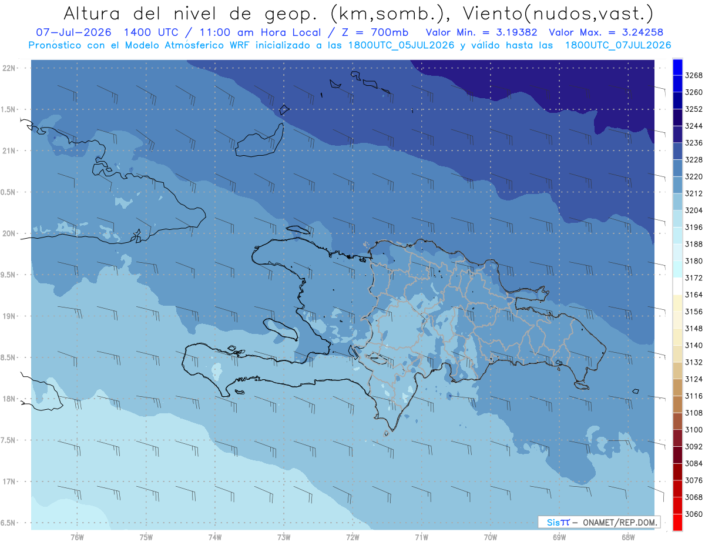Screen dimensions: 705x545
Task: Click the '74W' longitude label
Action: [x=215, y=537]
